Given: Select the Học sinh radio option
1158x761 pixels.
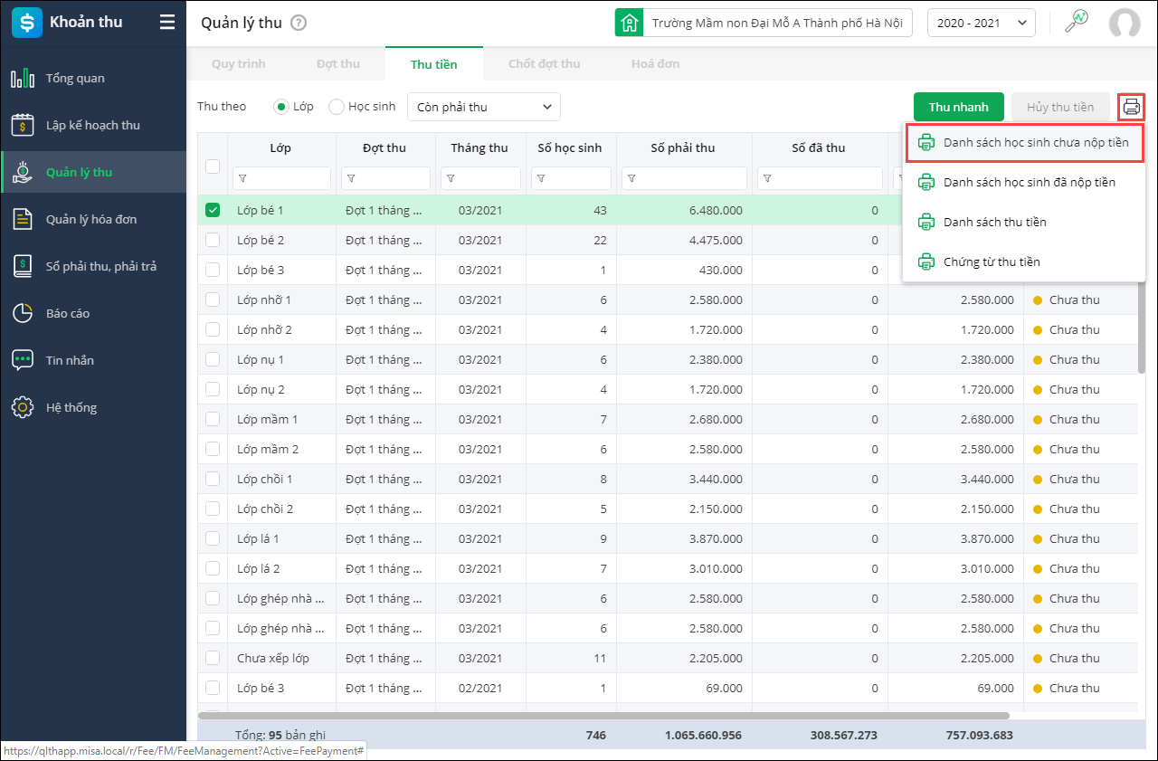Looking at the screenshot, I should pos(337,107).
